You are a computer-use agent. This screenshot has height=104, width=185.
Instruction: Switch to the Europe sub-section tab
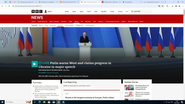tap(60, 25)
